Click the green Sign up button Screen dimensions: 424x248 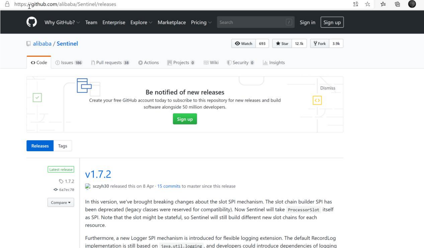pos(185,119)
